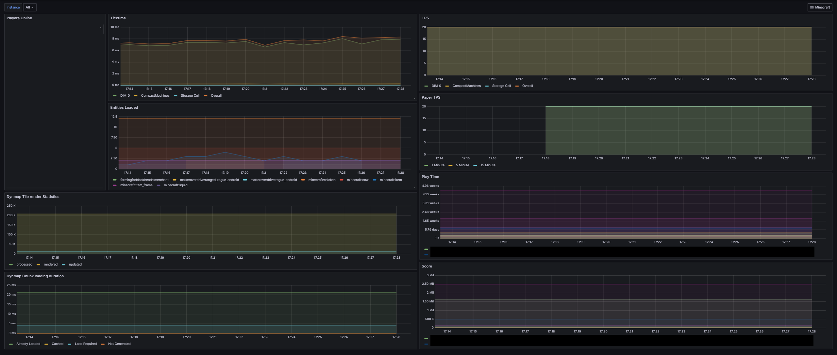
Task: Click purple minecraft:item_frame legend color swatch
Action: tap(115, 186)
